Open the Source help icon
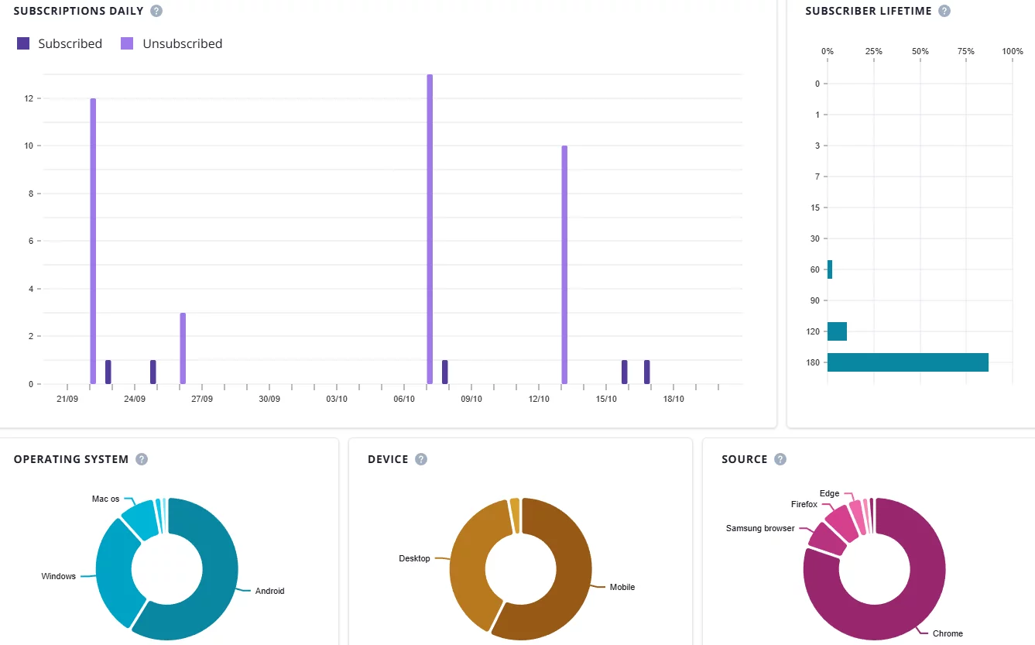Image resolution: width=1035 pixels, height=645 pixels. pos(780,459)
